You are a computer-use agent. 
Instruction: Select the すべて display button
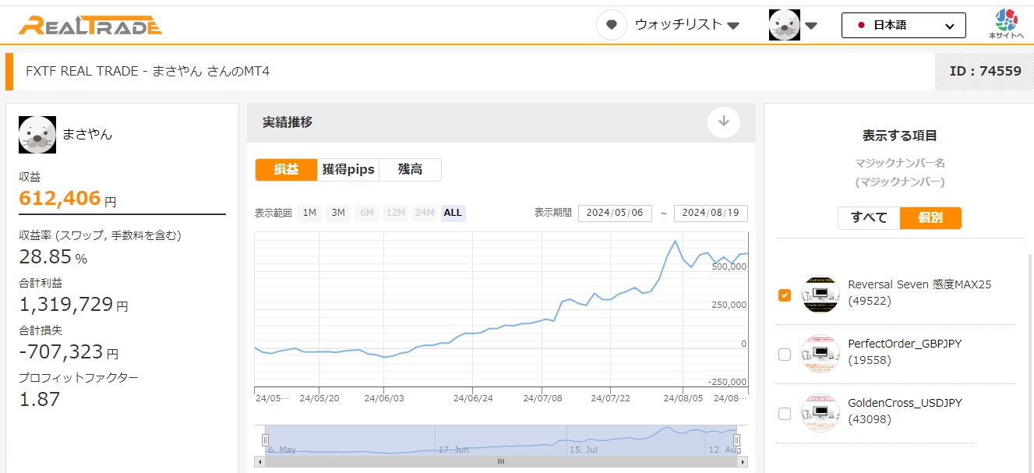click(869, 217)
